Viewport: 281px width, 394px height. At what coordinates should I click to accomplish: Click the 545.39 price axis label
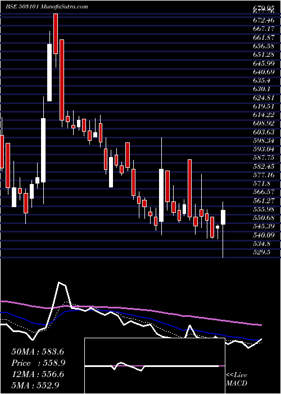(264, 227)
